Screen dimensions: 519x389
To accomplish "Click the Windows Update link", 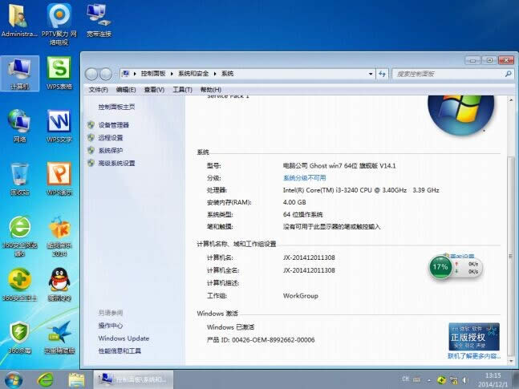I will click(124, 338).
